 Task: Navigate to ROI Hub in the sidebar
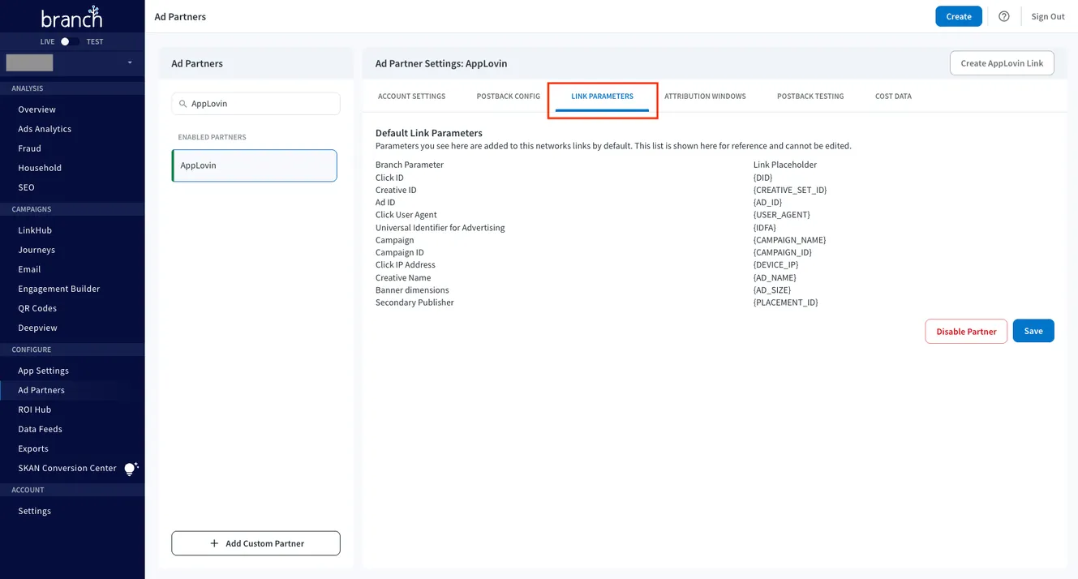[34, 409]
